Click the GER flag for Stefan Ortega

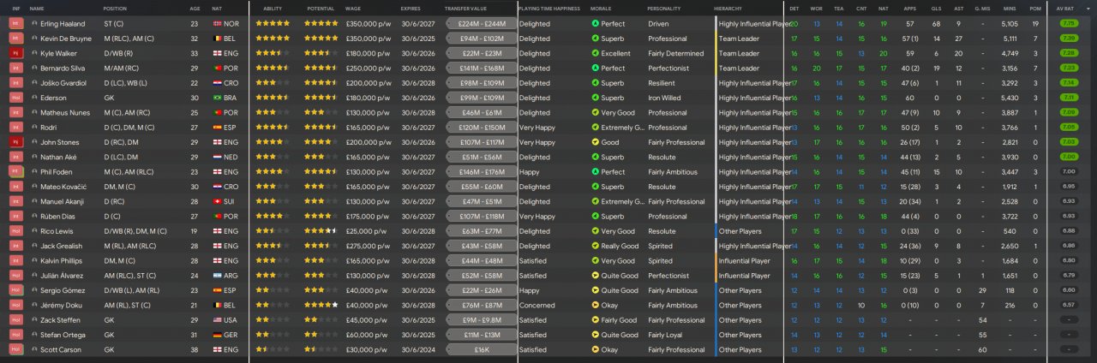pos(216,335)
